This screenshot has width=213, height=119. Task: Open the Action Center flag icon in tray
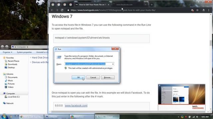point(189,117)
